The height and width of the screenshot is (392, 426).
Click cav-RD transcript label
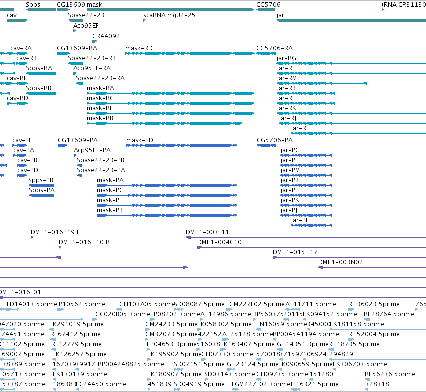tap(17, 98)
